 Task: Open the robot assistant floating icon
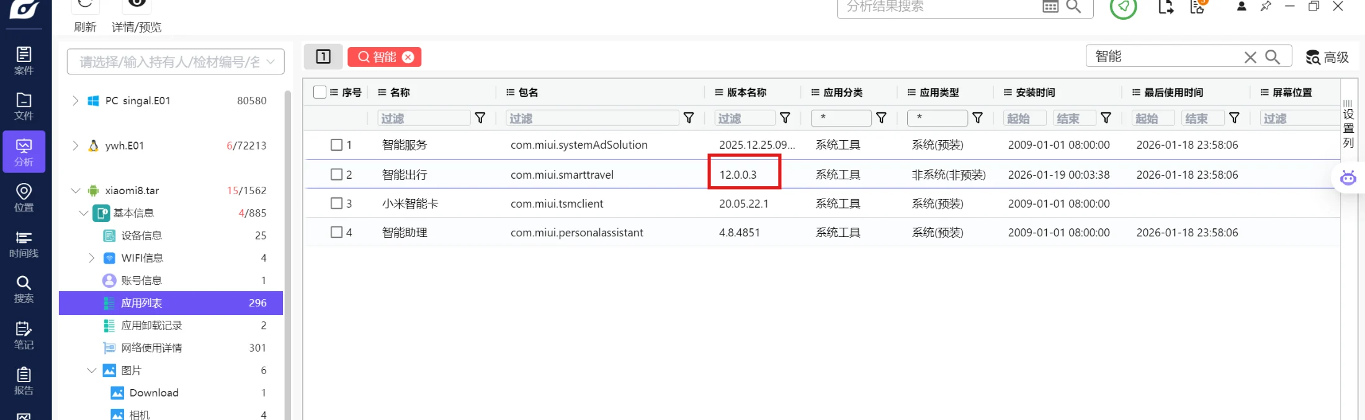[x=1348, y=178]
